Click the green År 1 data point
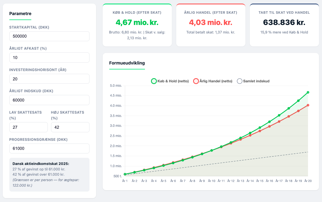 125,174
